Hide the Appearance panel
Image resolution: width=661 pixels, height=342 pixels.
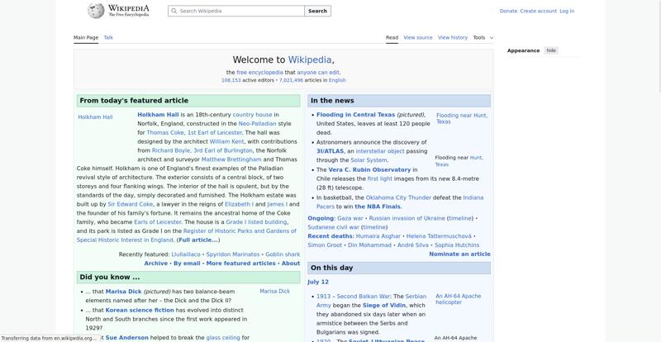click(x=551, y=50)
